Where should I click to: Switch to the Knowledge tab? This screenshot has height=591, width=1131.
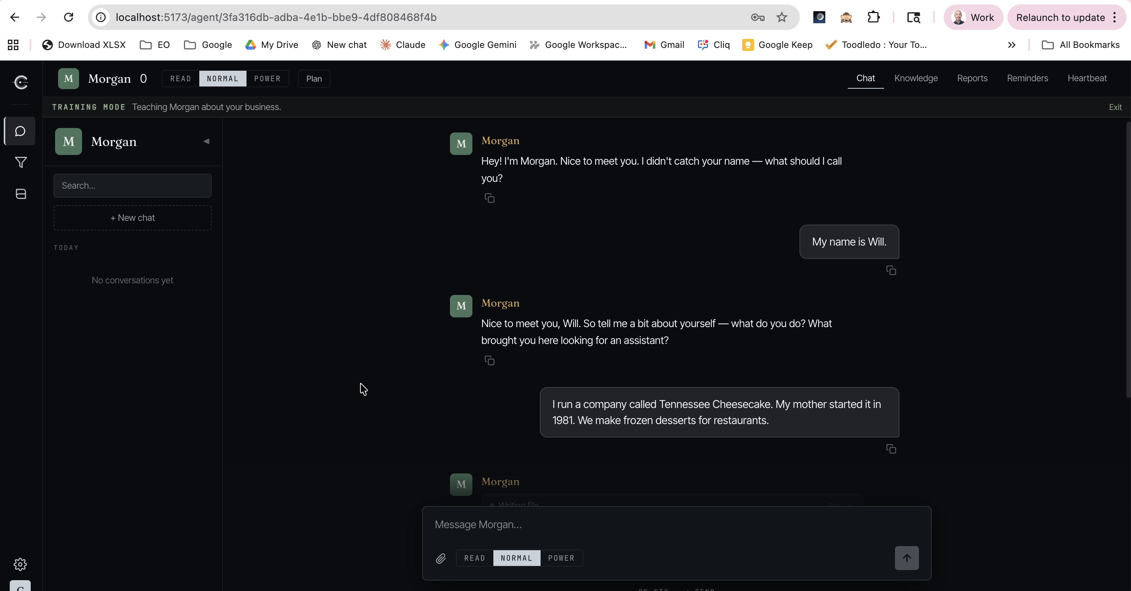[x=916, y=78]
